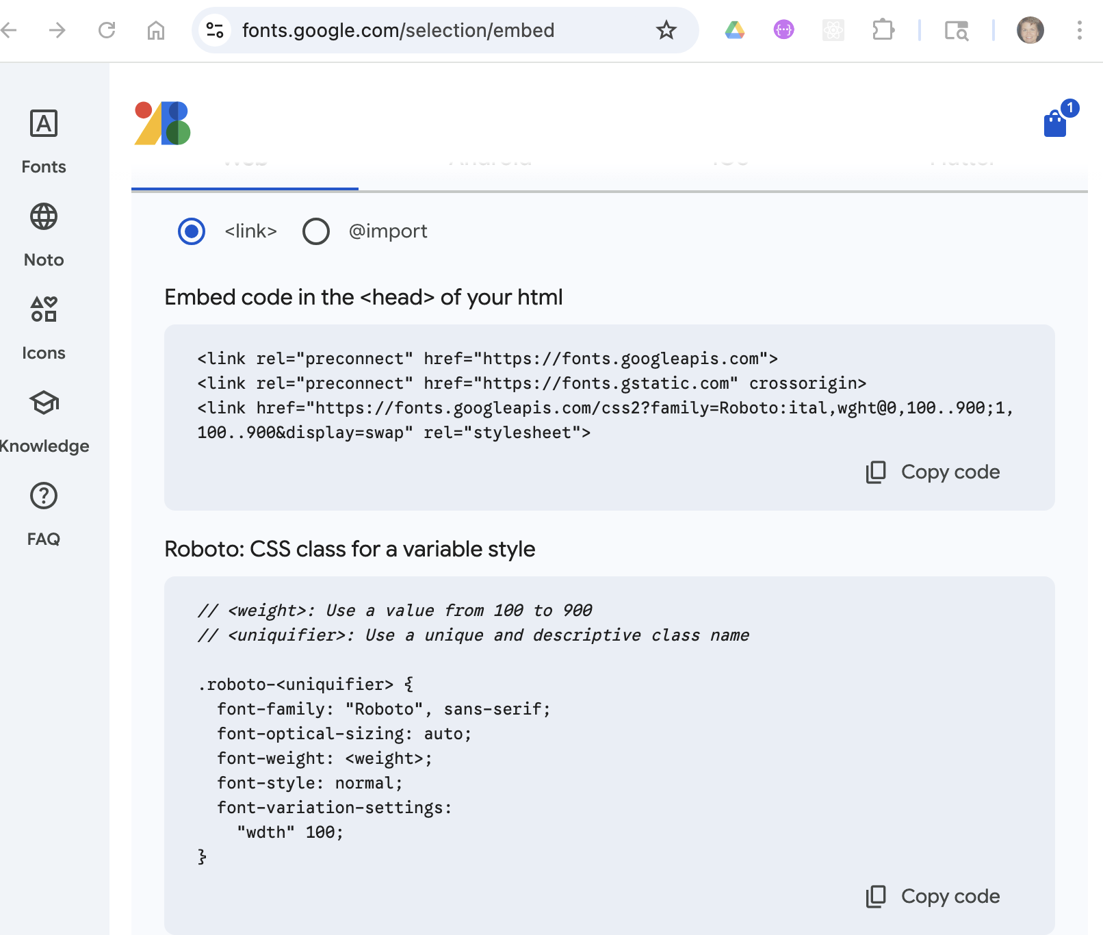Reload the current page

107,30
